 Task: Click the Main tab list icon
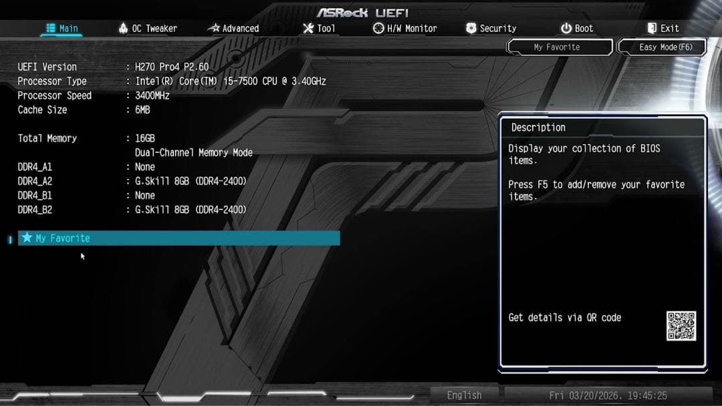[x=51, y=28]
